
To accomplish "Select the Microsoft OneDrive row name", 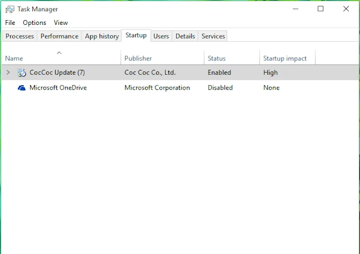I will 58,88.
